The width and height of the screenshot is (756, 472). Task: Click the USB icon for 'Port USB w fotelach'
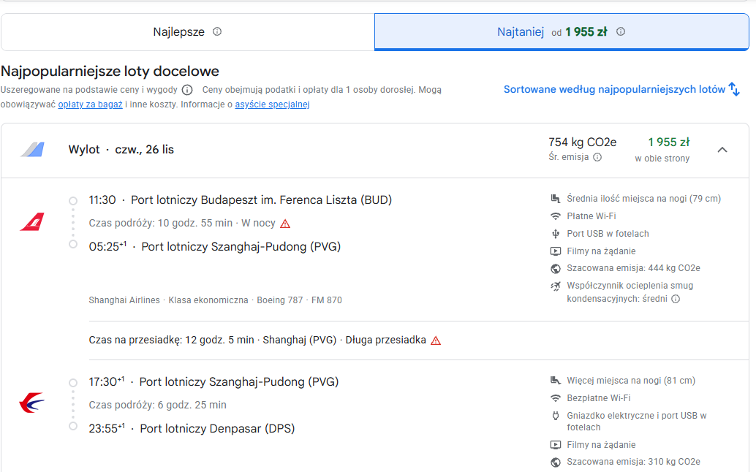click(556, 234)
